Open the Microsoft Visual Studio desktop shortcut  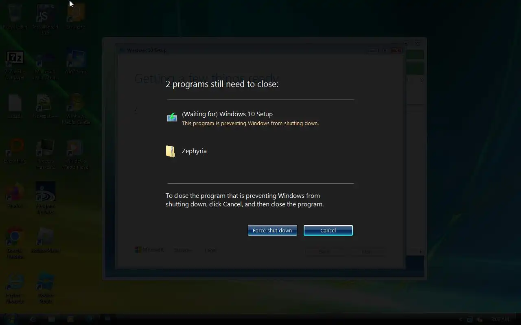(x=46, y=65)
